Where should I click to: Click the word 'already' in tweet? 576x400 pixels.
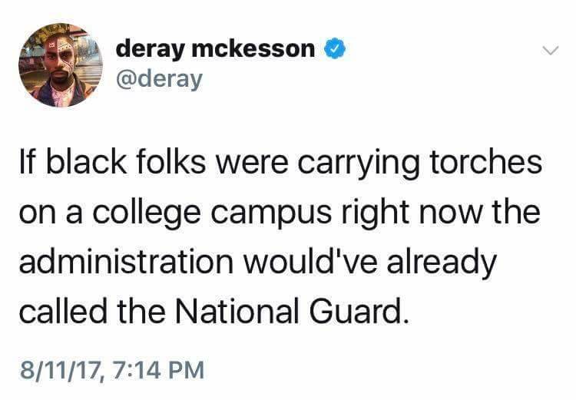[x=442, y=263]
